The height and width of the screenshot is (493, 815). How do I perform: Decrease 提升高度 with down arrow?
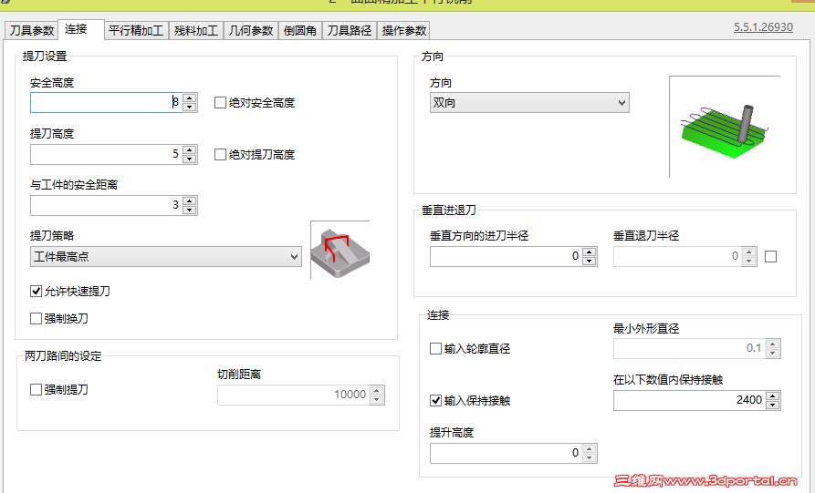590,457
